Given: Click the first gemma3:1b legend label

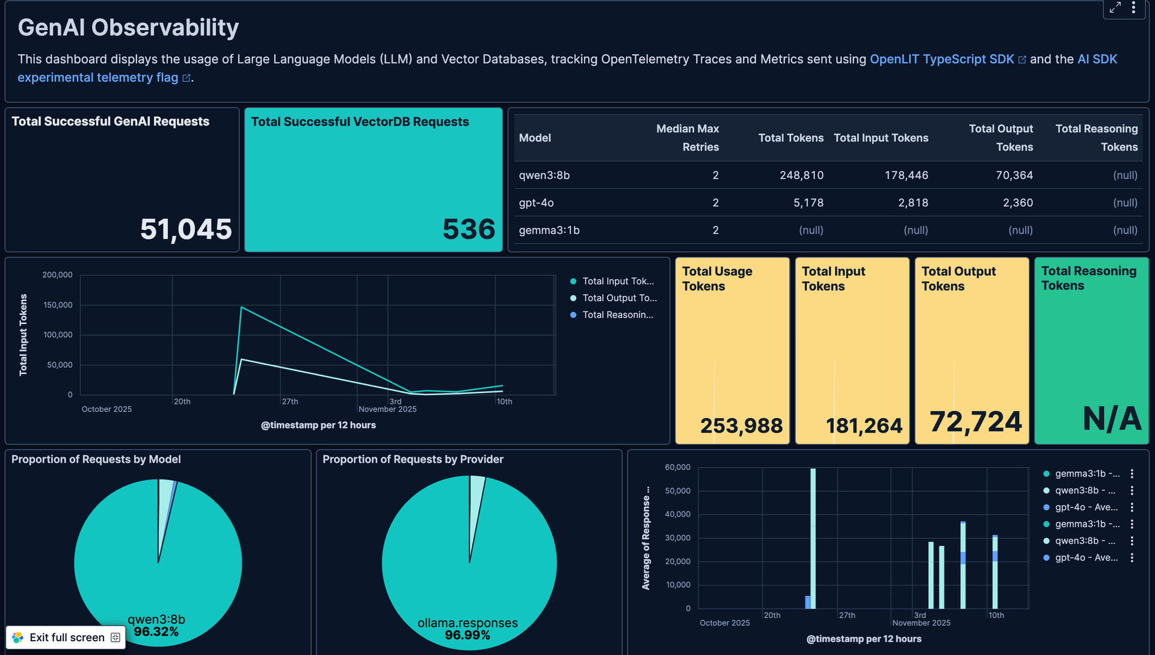Looking at the screenshot, I should (1087, 474).
